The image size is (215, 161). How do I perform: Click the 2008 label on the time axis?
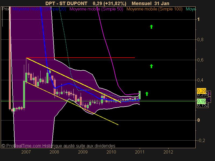point(54,152)
